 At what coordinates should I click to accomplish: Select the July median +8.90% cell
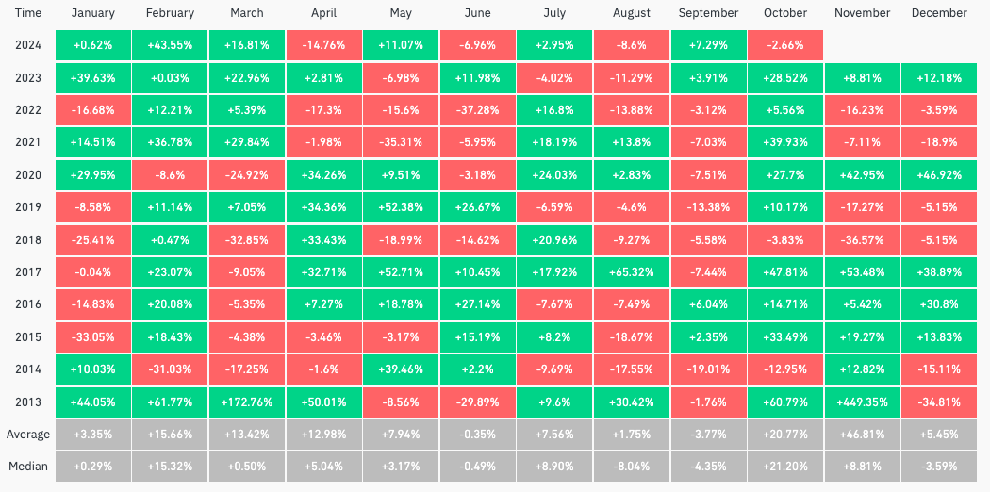point(554,467)
